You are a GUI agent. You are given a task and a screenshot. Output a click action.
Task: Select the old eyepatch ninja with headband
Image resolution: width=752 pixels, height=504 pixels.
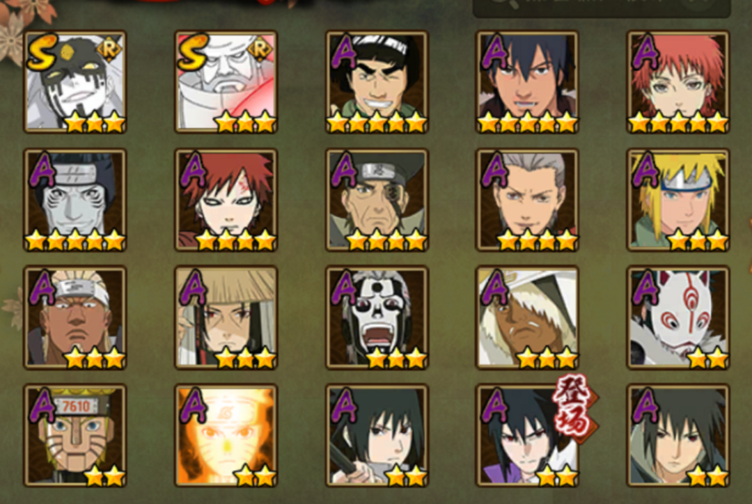377,200
